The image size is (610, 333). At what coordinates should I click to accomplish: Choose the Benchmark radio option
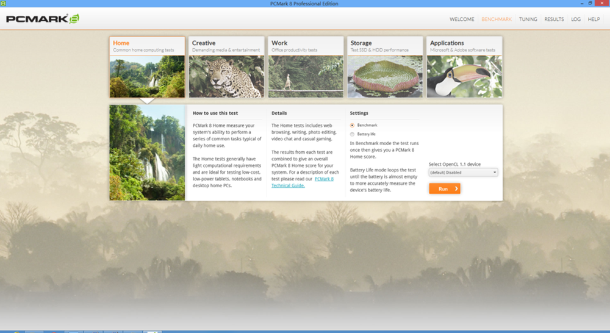point(352,125)
